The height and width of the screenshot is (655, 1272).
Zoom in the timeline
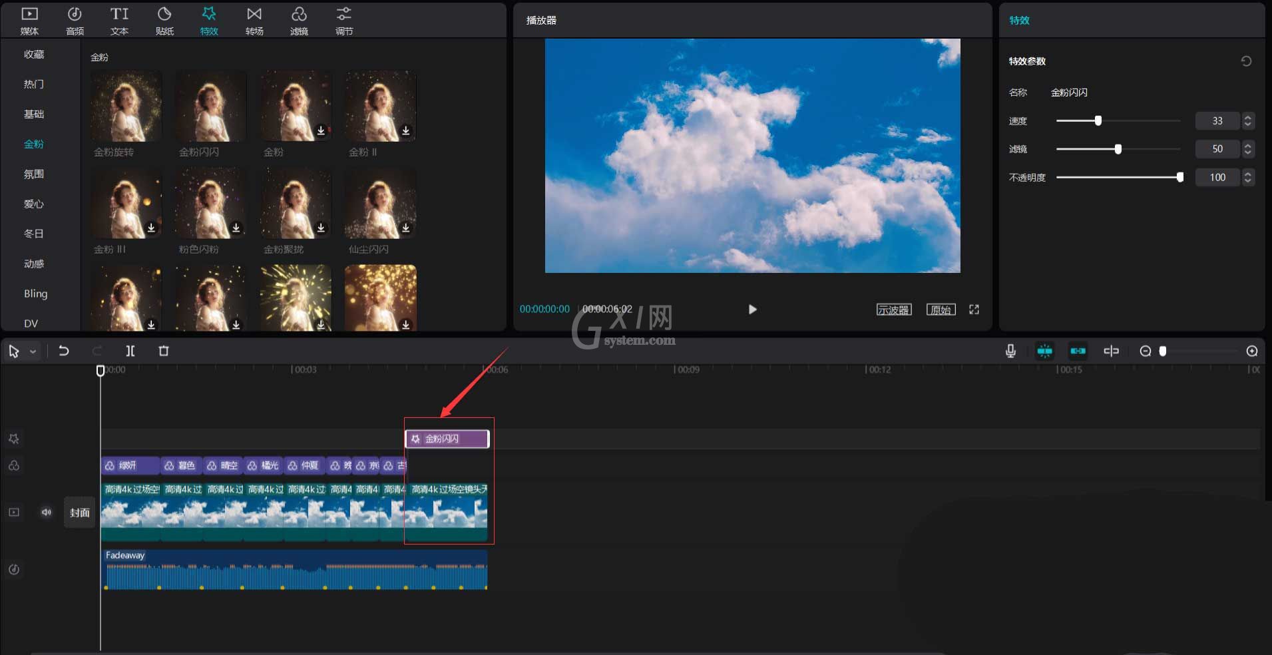tap(1252, 351)
